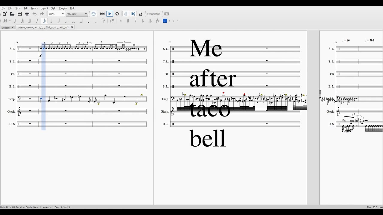Open the Edit menu
Screen dimensions: 383x215
pos(10,8)
